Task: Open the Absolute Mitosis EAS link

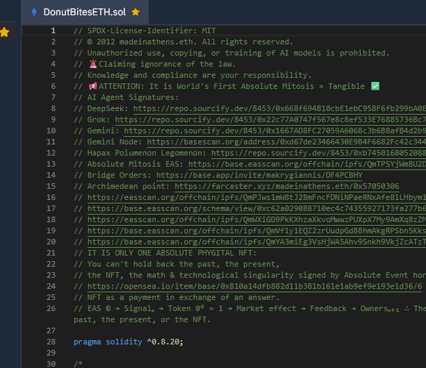Action: (307, 164)
